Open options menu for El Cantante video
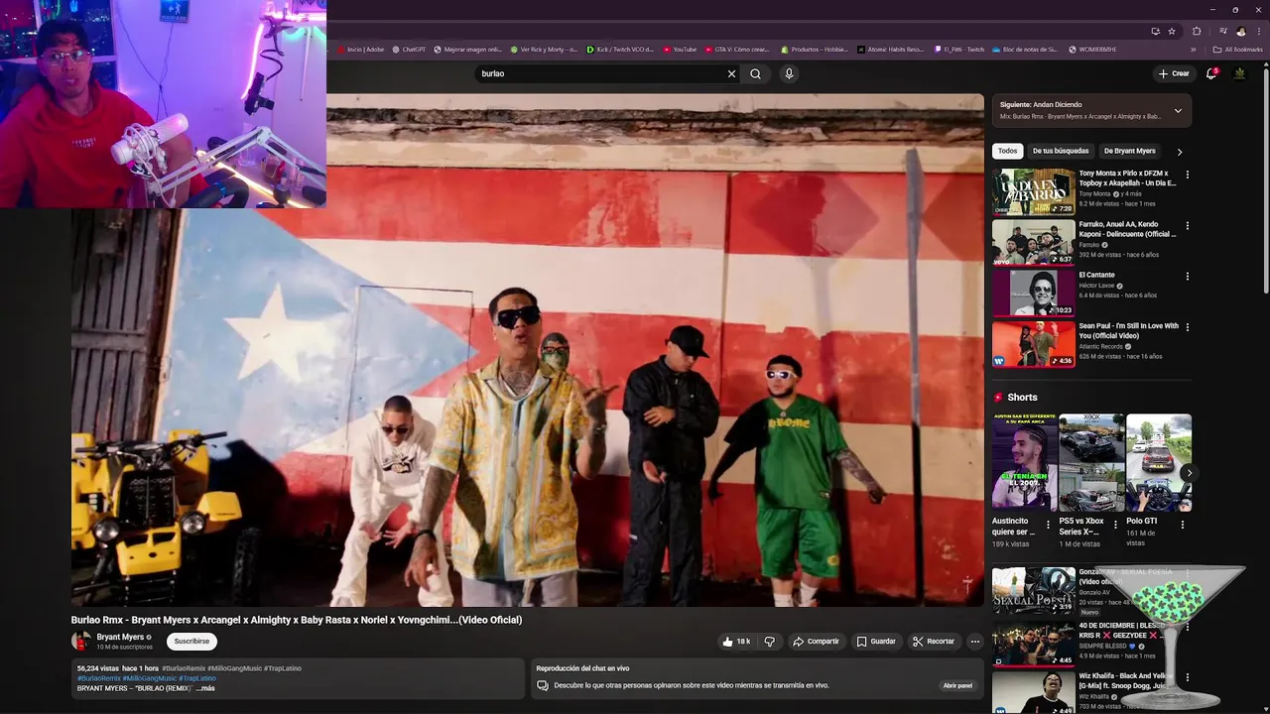 (1187, 276)
